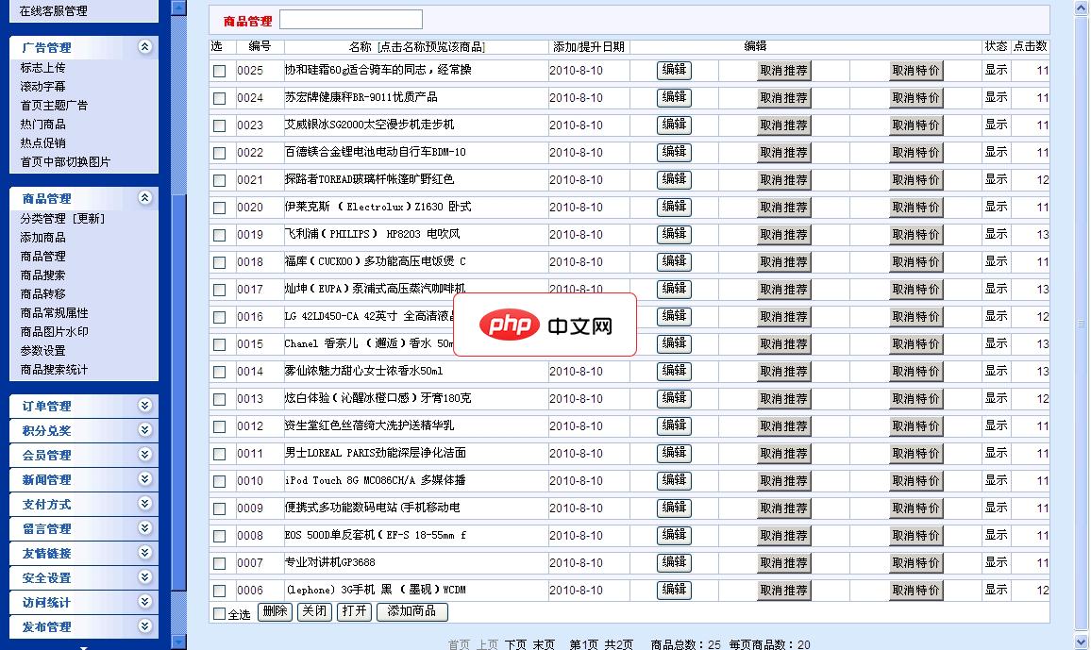1091x650 pixels.
Task: Open the 发布管理 section via its chevron icon
Action: point(144,625)
